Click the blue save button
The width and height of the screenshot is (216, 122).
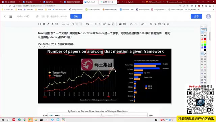pyautogui.click(x=76, y=16)
